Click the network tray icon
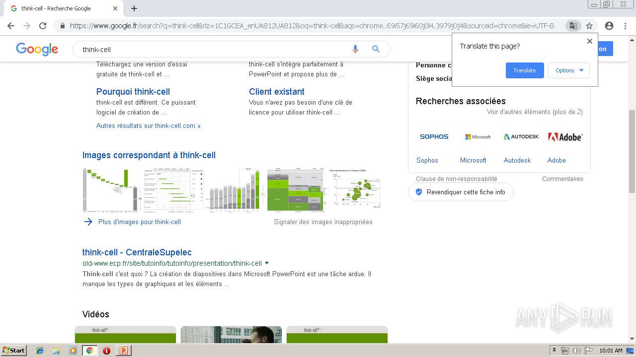 (565, 351)
